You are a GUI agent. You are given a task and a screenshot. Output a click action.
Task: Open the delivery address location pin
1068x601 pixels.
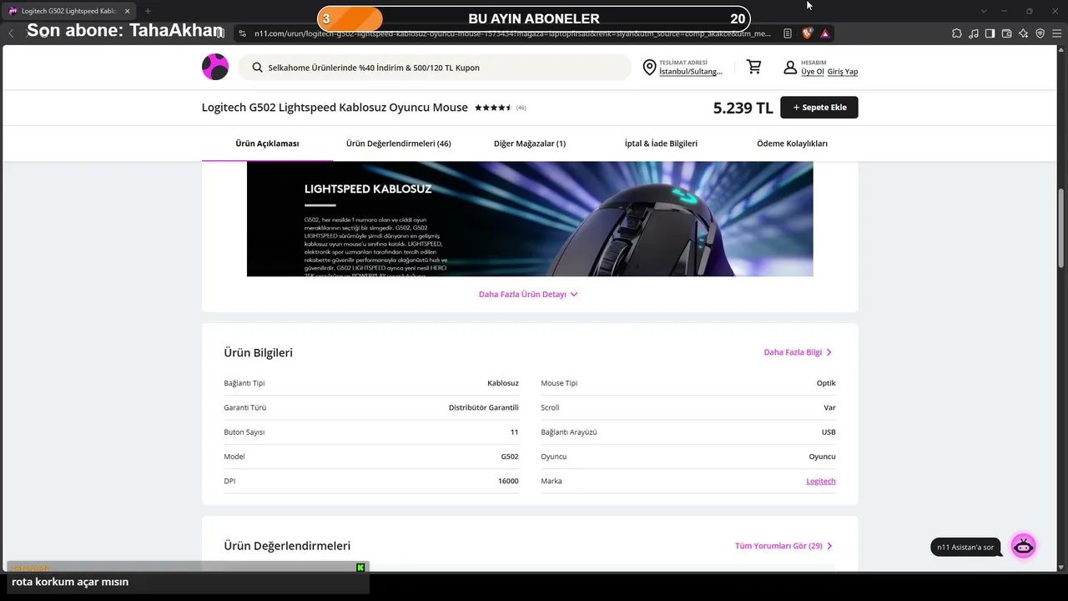click(650, 68)
